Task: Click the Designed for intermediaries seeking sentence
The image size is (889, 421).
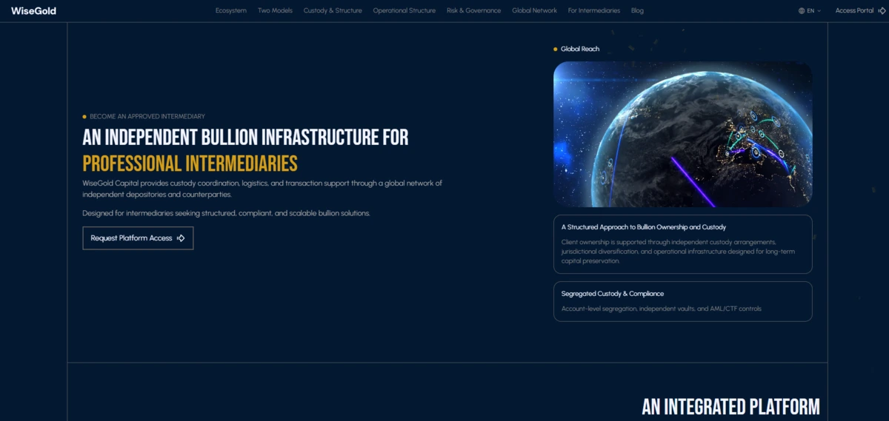Action: tap(226, 213)
